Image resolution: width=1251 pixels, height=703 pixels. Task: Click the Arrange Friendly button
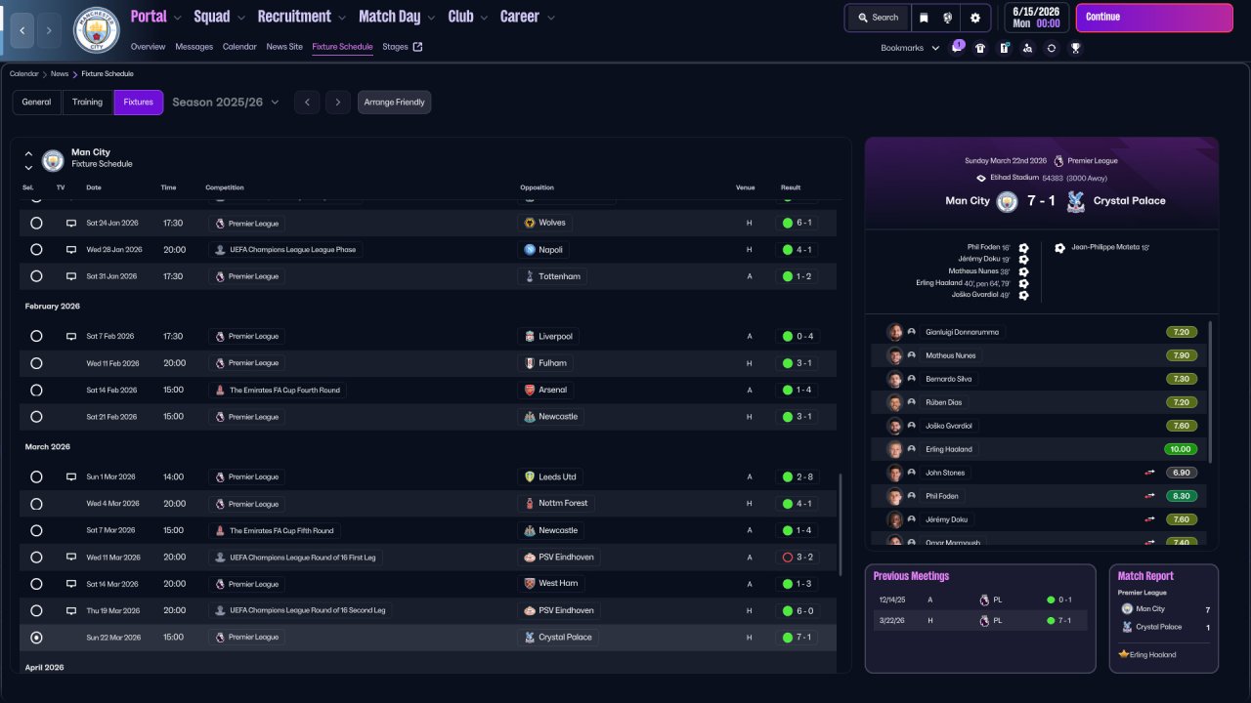394,103
